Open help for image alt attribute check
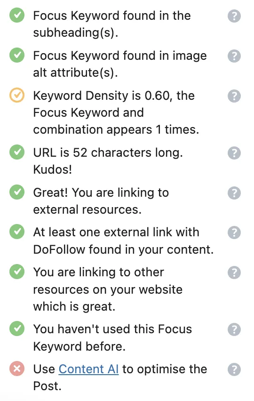Image resolution: width=254 pixels, height=401 pixels. (x=234, y=56)
